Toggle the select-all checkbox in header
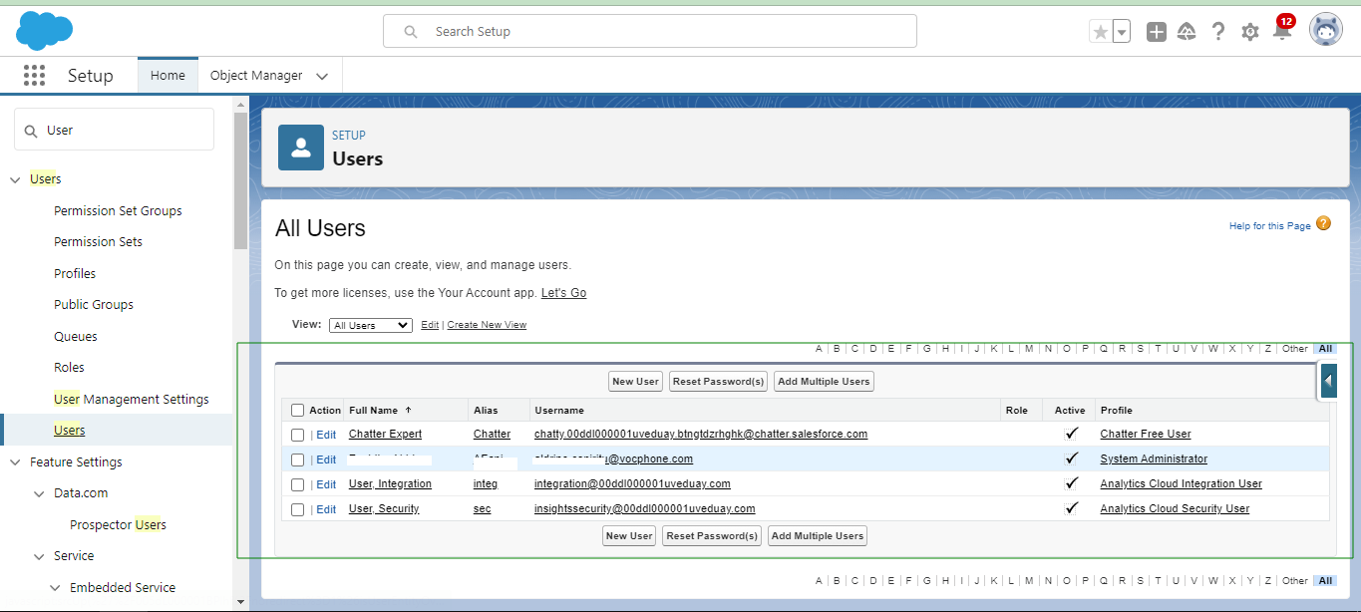 pyautogui.click(x=297, y=411)
